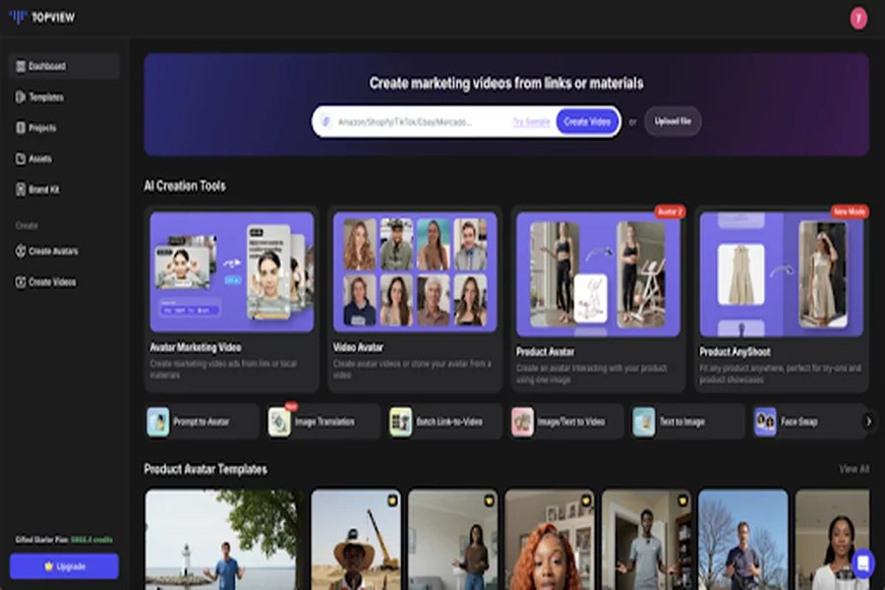
Task: Click Face Swap label
Action: coord(799,422)
